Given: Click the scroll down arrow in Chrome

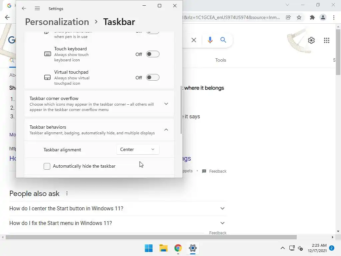Looking at the screenshot, I should (x=338, y=231).
